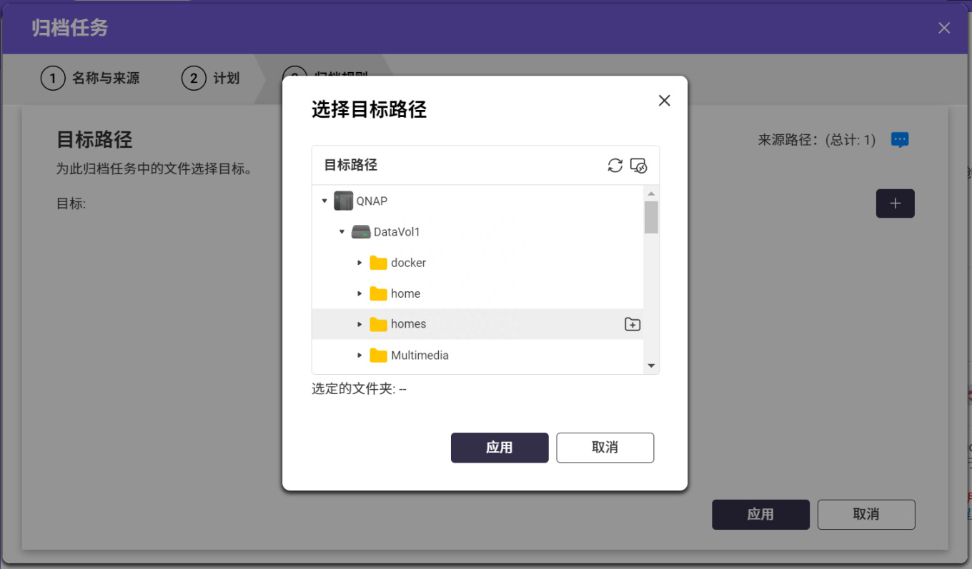
Task: Cancel the target path dialog
Action: (605, 448)
